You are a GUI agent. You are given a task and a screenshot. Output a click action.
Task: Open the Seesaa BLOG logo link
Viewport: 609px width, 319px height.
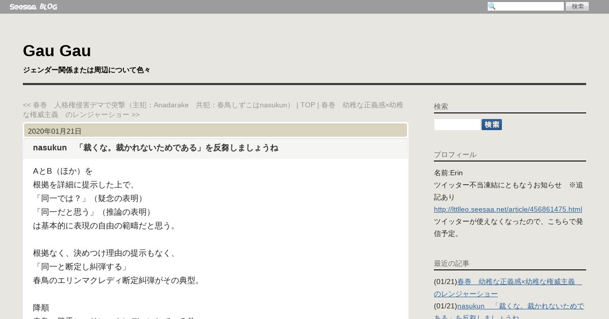(x=33, y=7)
